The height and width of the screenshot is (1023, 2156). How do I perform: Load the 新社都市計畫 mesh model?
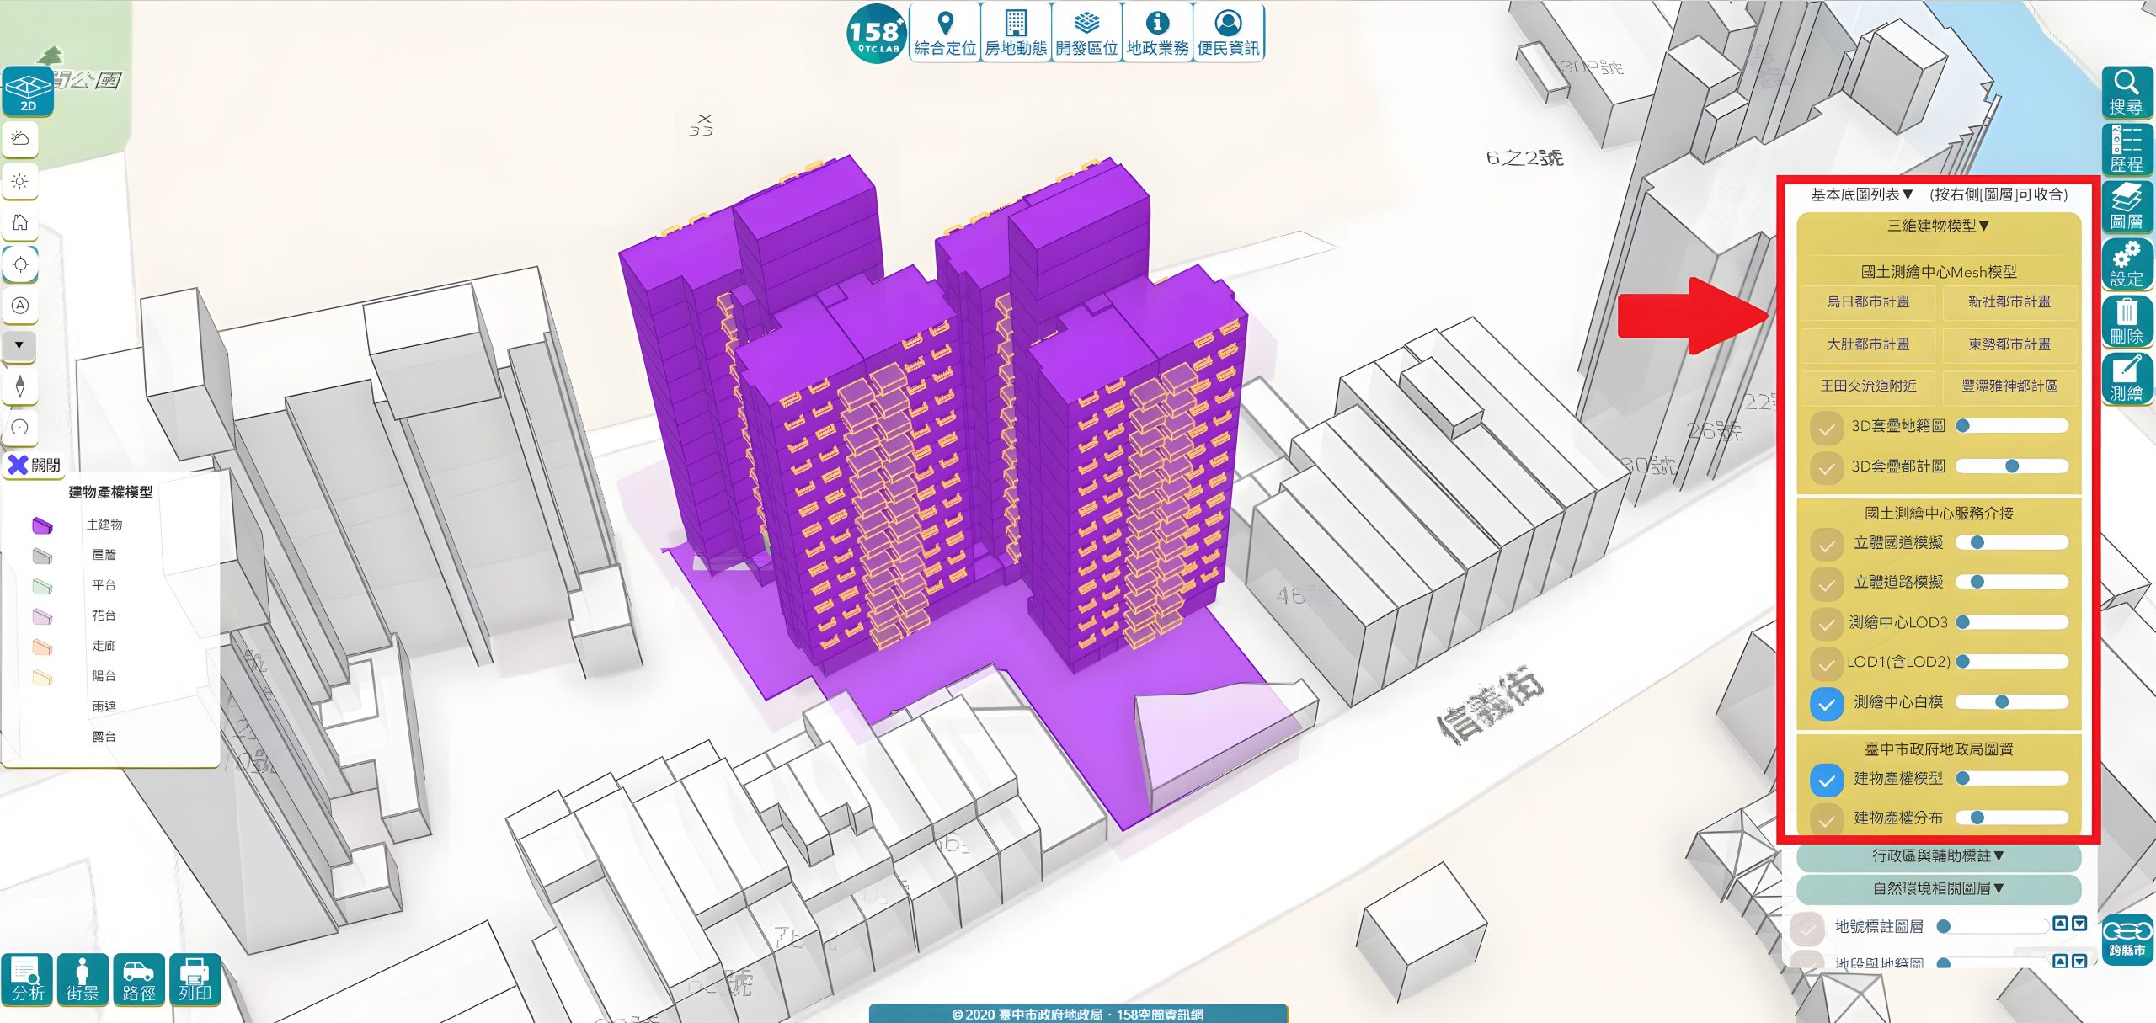point(2009,302)
